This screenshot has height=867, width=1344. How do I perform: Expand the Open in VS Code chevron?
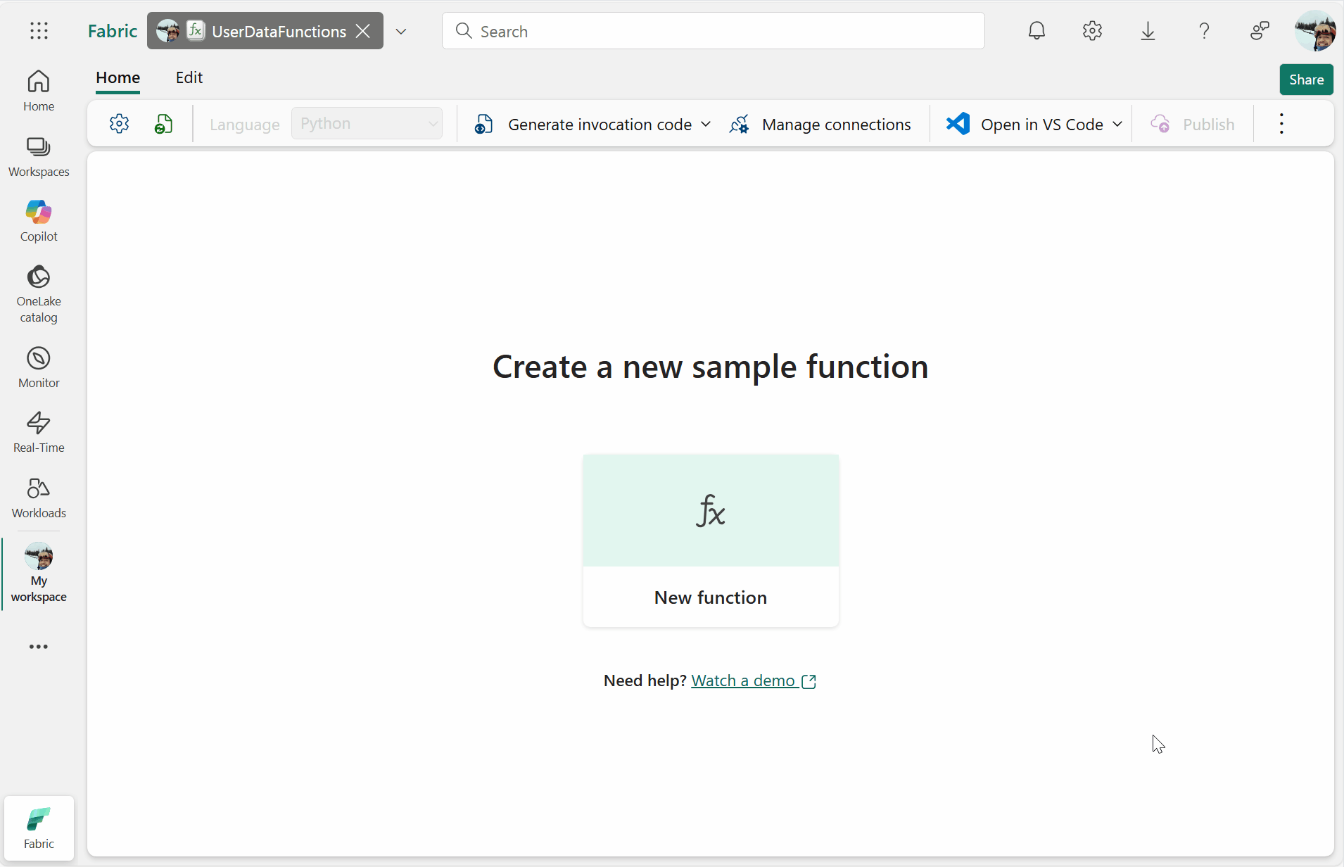click(x=1117, y=124)
